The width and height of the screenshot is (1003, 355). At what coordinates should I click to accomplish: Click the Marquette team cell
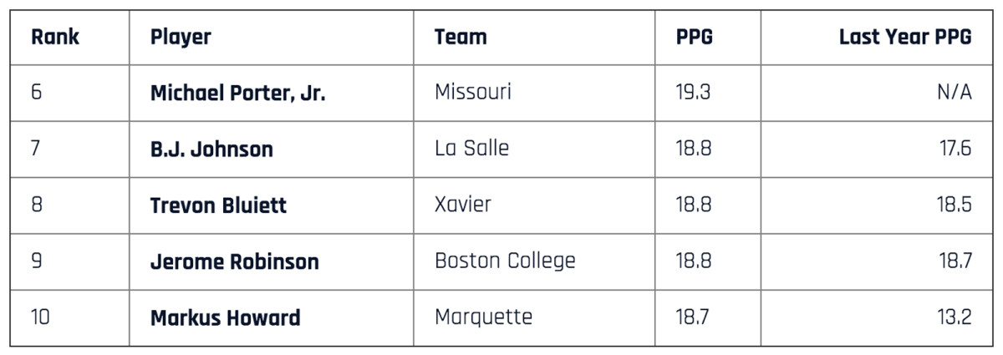pos(483,317)
